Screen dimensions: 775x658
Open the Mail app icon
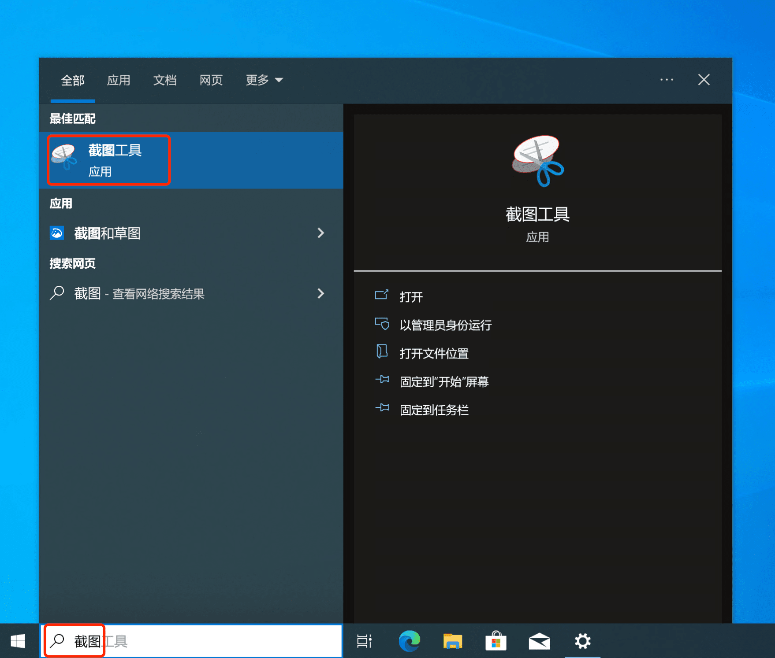point(539,641)
